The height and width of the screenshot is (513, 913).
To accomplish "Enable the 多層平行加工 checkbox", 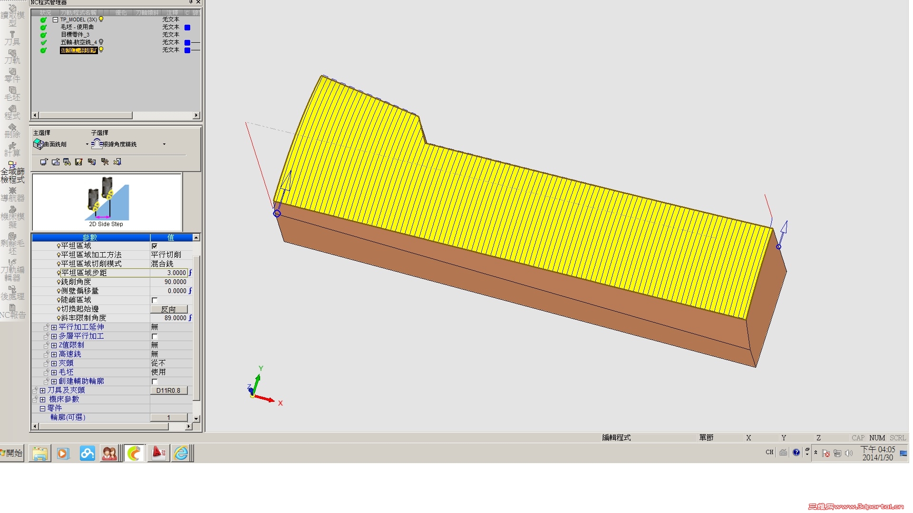I will [x=155, y=336].
